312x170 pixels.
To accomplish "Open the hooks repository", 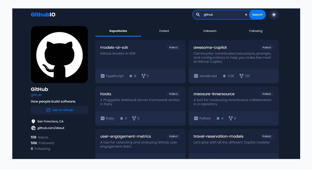I will click(x=106, y=94).
